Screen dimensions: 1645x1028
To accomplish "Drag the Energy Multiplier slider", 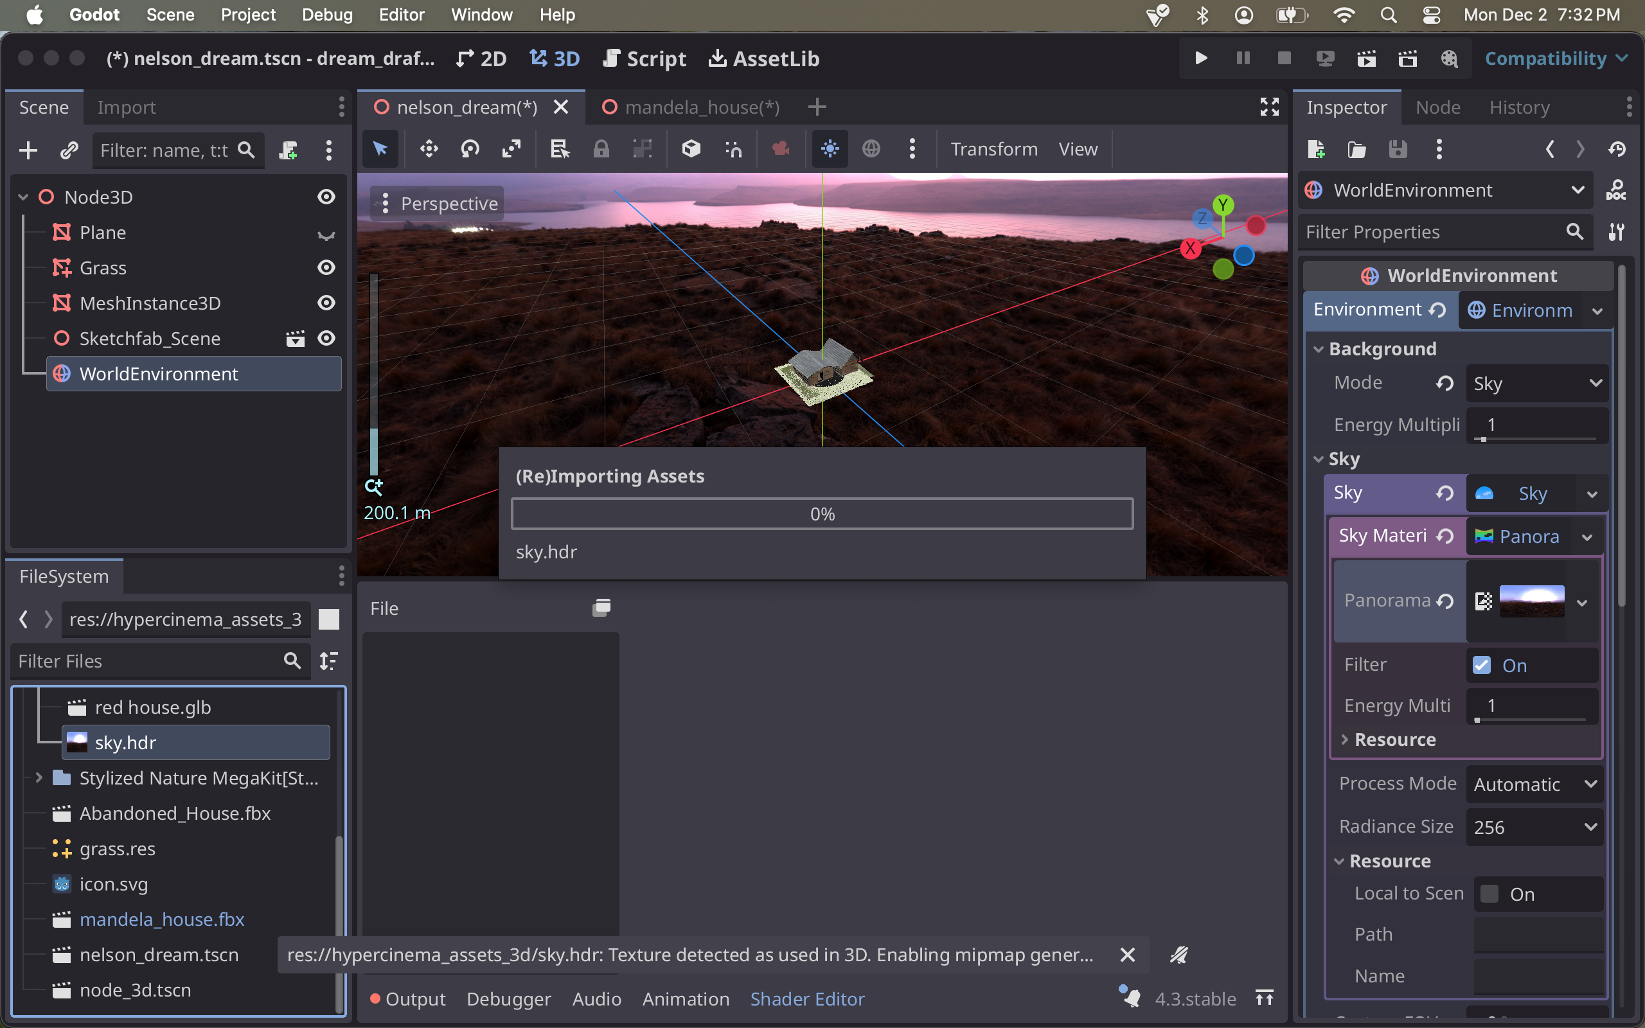I will (x=1483, y=439).
